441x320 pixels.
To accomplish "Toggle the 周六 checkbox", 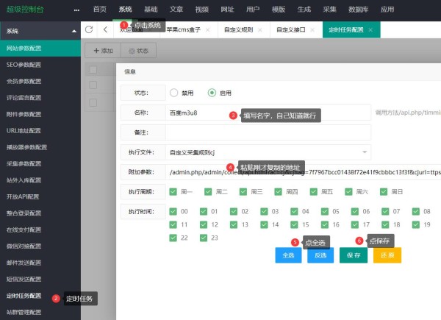I will (348, 192).
